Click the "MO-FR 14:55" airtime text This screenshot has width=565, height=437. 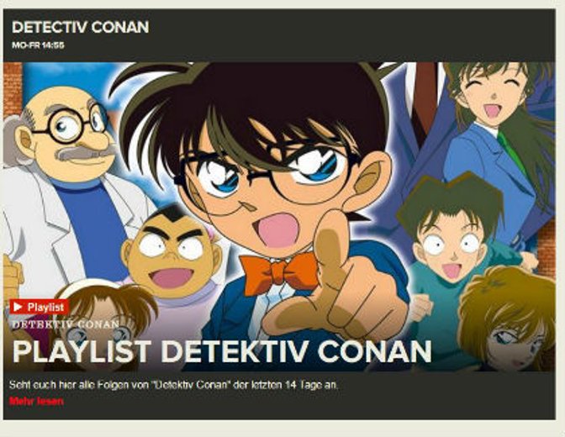[38, 45]
